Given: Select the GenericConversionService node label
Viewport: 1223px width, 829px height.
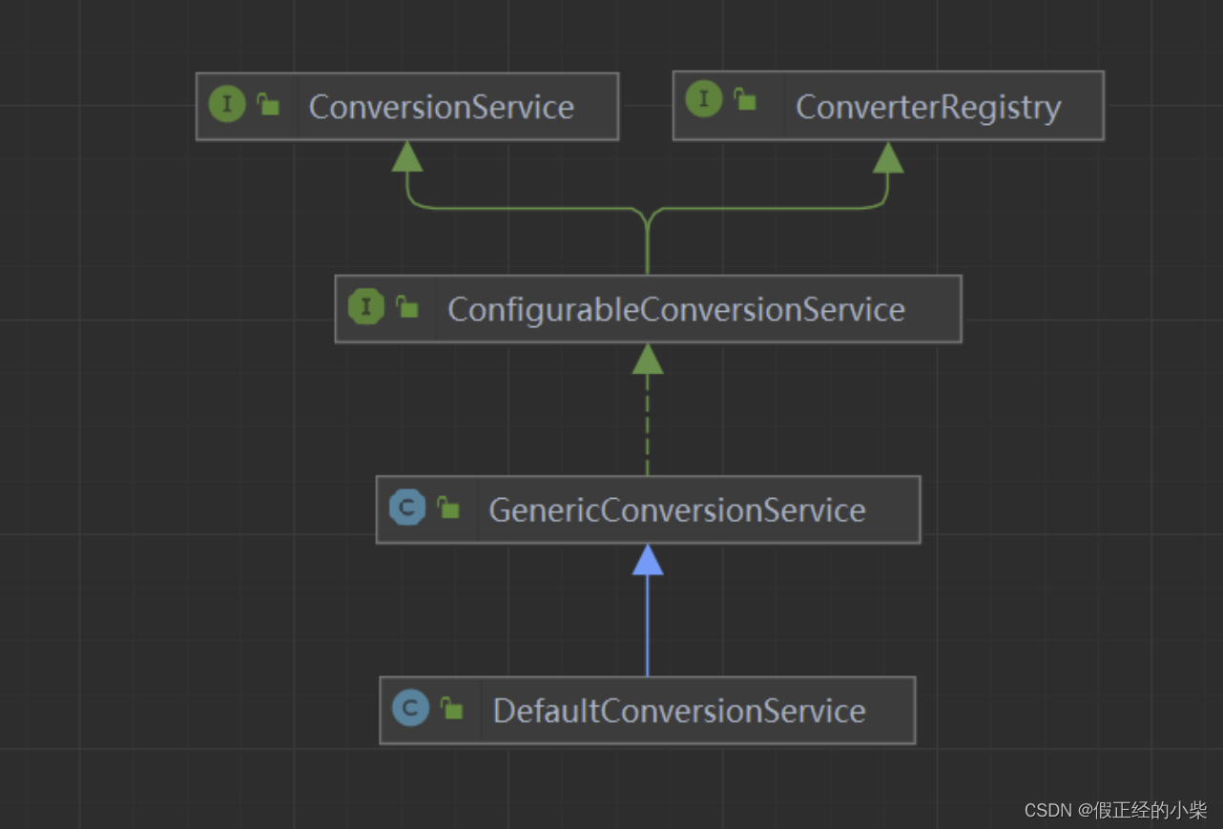Looking at the screenshot, I should [x=677, y=510].
